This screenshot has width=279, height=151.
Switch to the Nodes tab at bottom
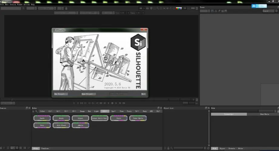(36, 148)
